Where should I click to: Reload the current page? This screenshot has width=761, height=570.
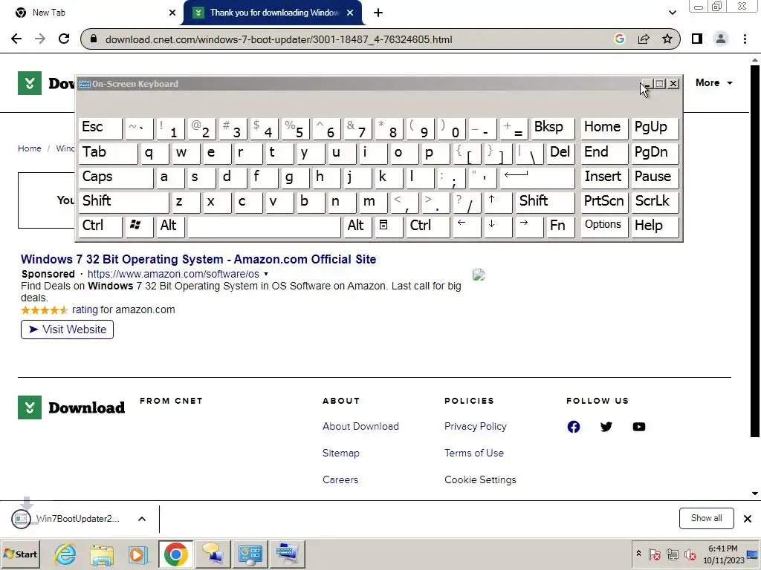(64, 39)
